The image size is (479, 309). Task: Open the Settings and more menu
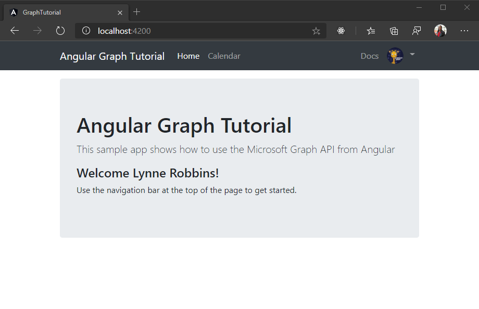pyautogui.click(x=464, y=31)
